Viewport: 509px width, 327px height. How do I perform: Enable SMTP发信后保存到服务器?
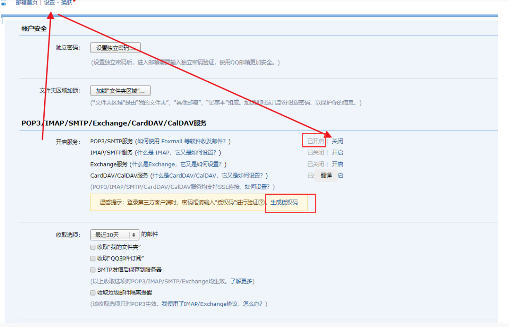click(x=93, y=269)
